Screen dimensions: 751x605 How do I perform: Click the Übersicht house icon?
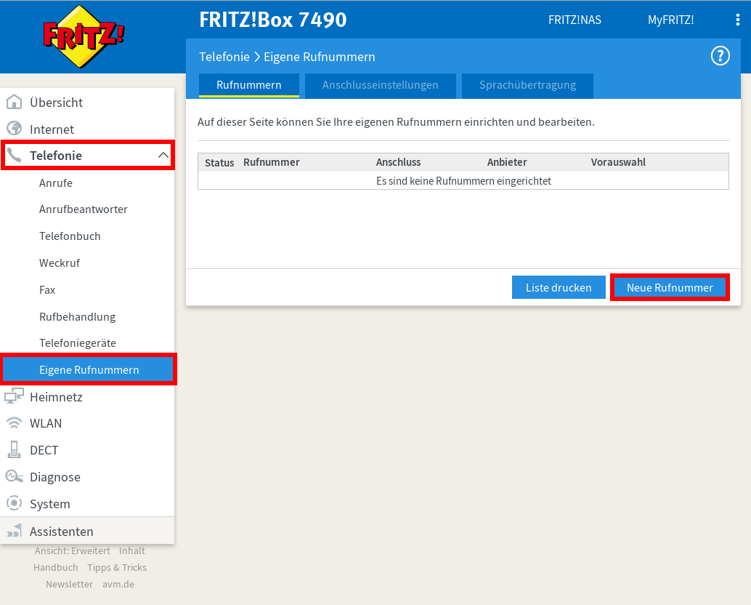point(14,103)
